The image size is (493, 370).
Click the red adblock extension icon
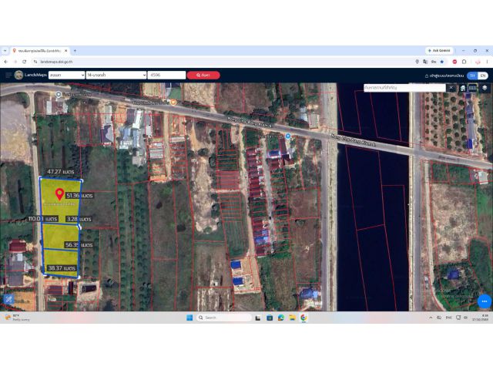pos(454,62)
